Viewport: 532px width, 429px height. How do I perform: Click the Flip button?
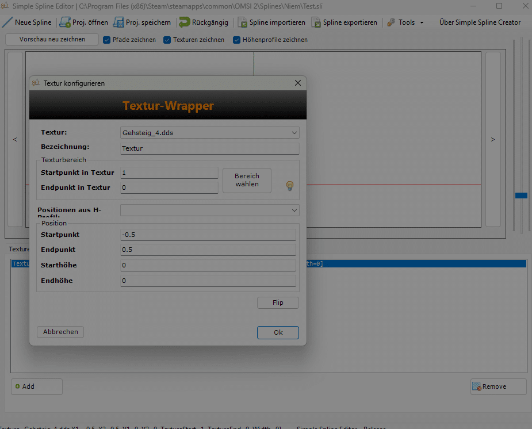[x=278, y=302]
